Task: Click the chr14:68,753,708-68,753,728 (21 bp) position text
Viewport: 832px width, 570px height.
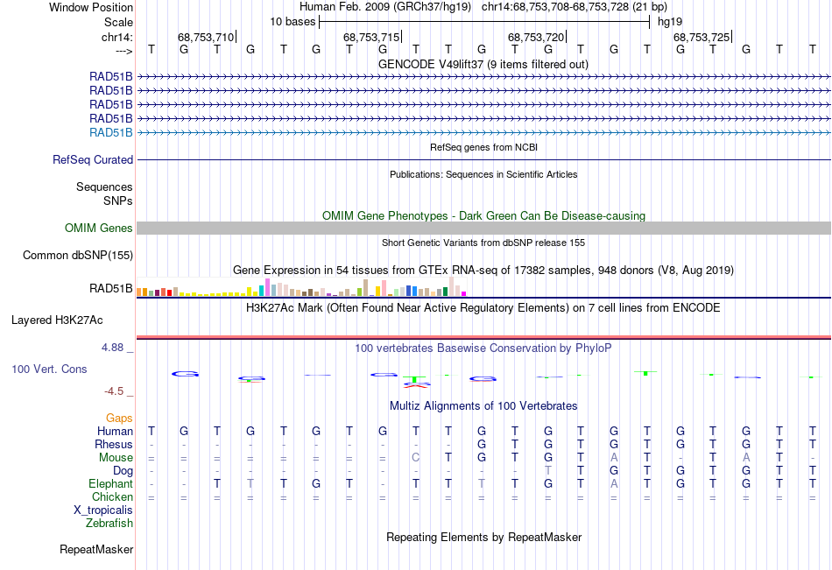Action: point(575,7)
